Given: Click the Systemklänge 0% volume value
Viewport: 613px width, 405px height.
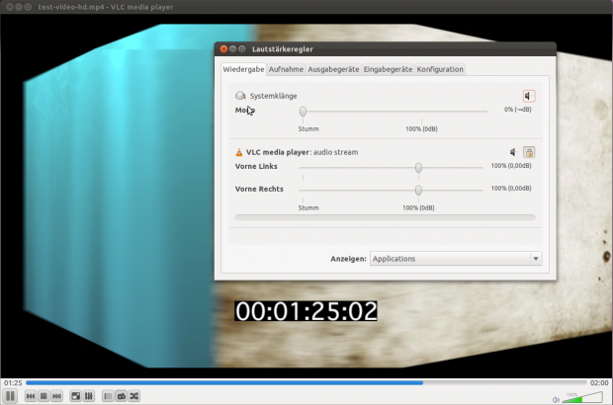Looking at the screenshot, I should [518, 110].
